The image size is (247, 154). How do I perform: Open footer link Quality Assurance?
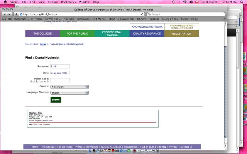coord(111,147)
